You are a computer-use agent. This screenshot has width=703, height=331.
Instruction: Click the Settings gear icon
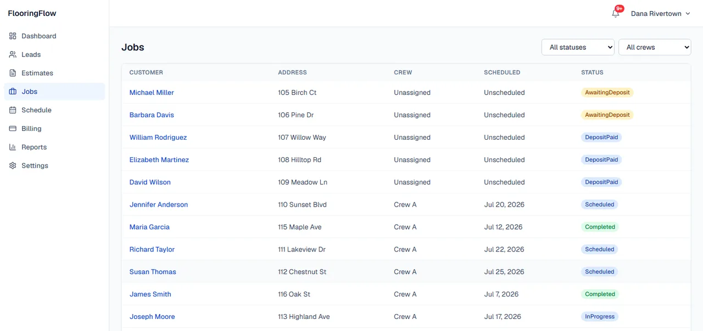13,165
